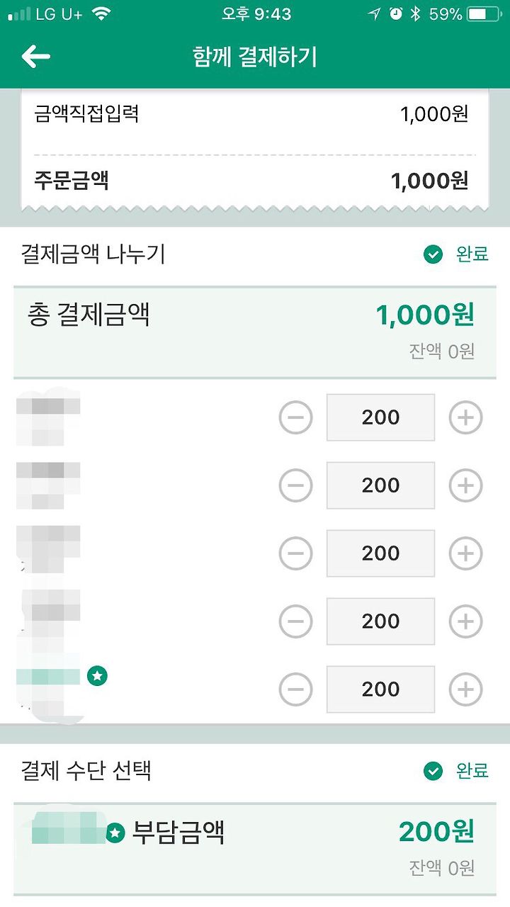Expand the 총 결제금액 summary row

tap(255, 332)
